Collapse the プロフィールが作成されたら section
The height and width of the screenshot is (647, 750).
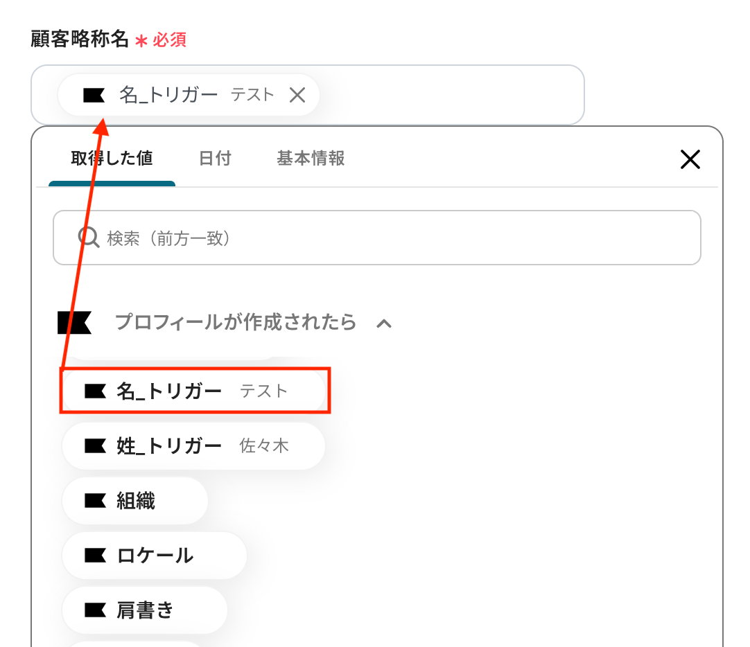pos(383,323)
